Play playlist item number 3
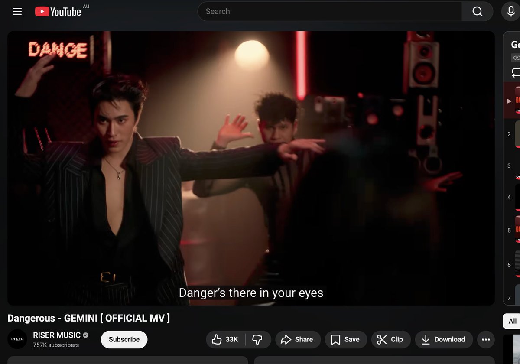Image resolution: width=520 pixels, height=364 pixels. tap(512, 166)
